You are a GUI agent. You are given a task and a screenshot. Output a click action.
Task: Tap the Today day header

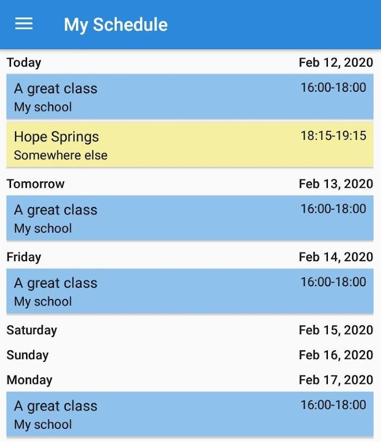(x=24, y=62)
